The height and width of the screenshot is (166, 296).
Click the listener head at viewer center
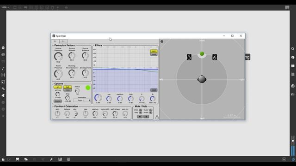point(202,79)
